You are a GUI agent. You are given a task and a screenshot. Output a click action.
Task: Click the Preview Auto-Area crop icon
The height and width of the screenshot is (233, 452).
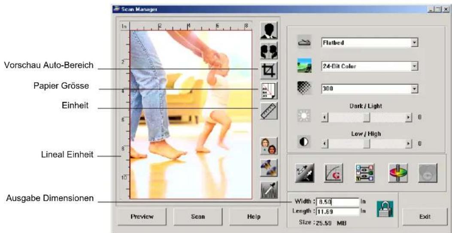coord(269,70)
